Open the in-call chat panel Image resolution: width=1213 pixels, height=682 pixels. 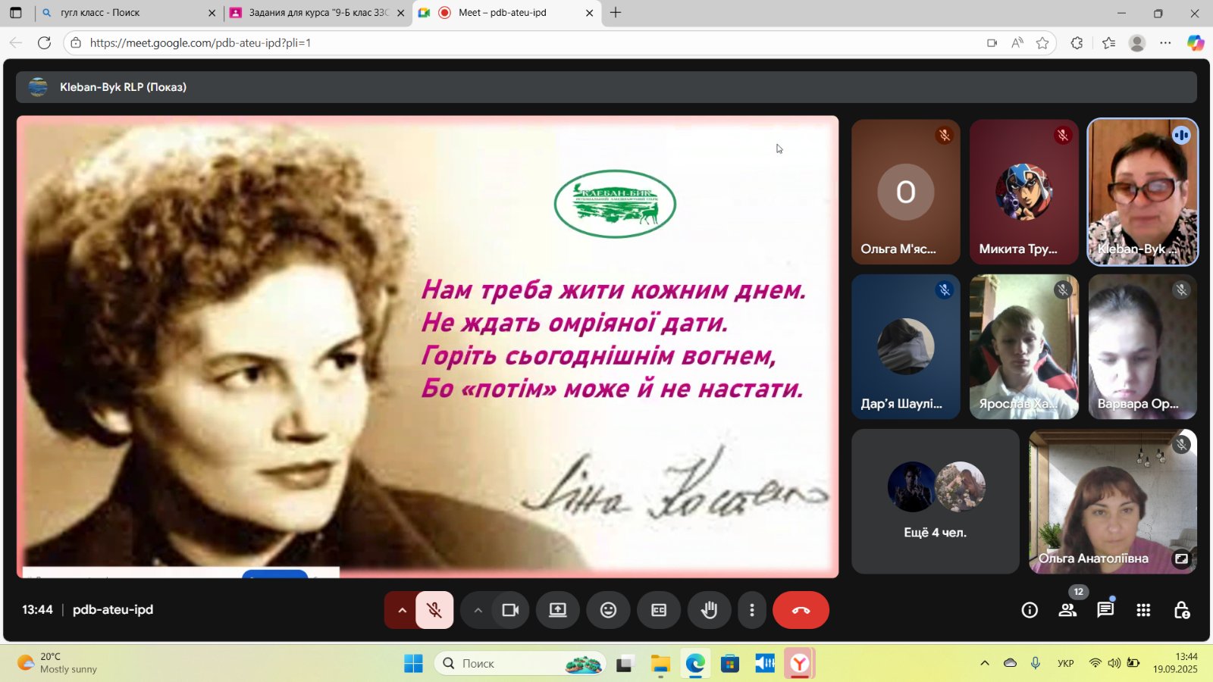click(x=1105, y=610)
